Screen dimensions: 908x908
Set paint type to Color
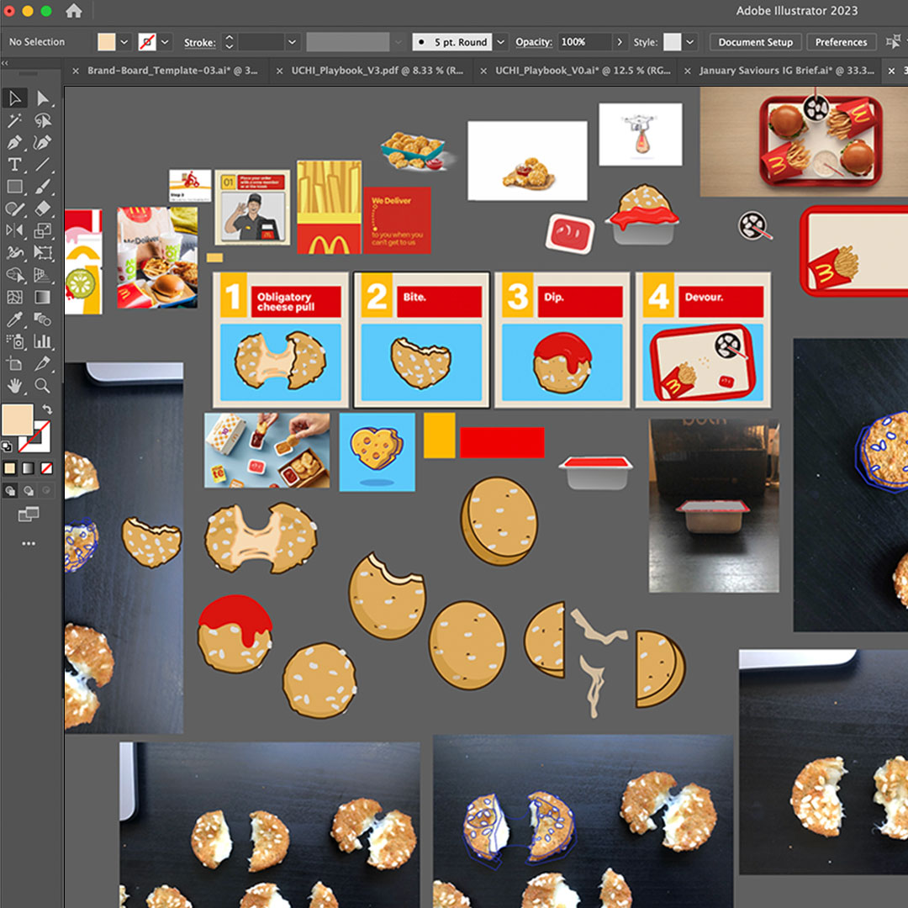[x=10, y=468]
